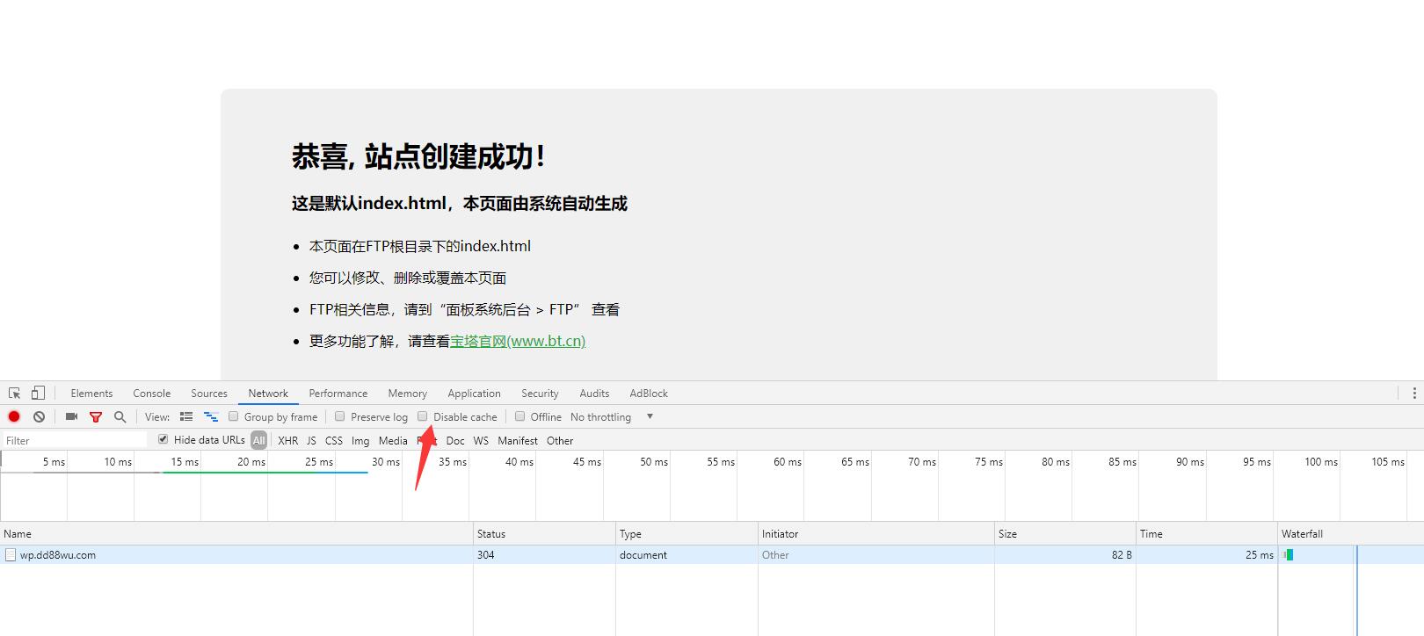The image size is (1424, 636).
Task: Click the document icon beside wp.dd88wu.com
Action: click(x=11, y=555)
